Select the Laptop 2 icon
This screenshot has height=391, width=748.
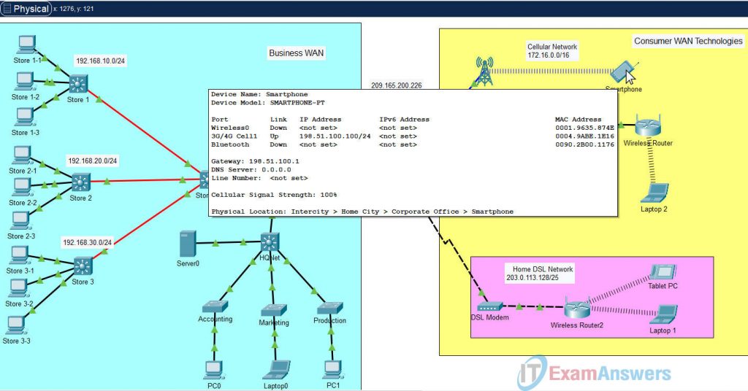[x=654, y=193]
